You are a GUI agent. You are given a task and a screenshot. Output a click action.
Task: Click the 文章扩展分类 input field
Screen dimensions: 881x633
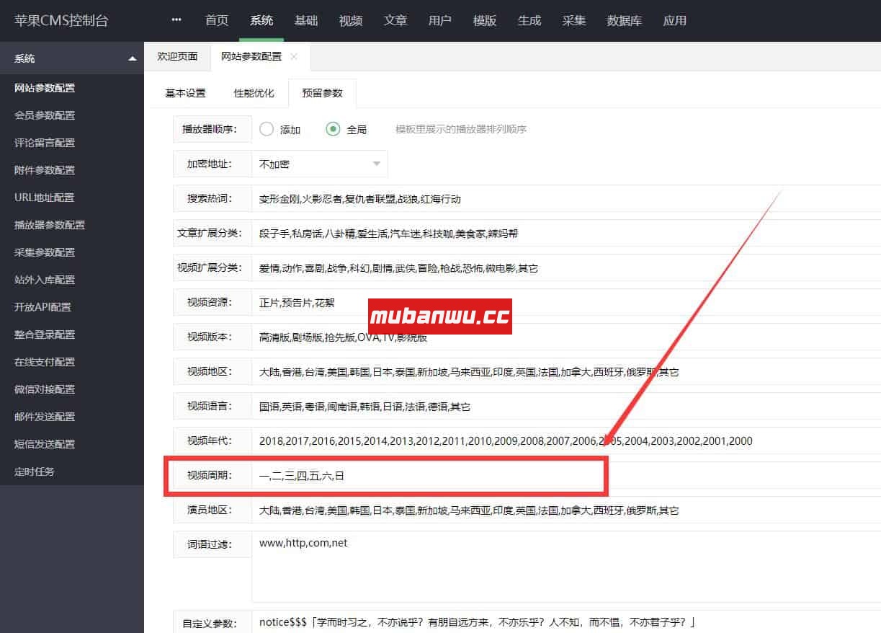[566, 233]
